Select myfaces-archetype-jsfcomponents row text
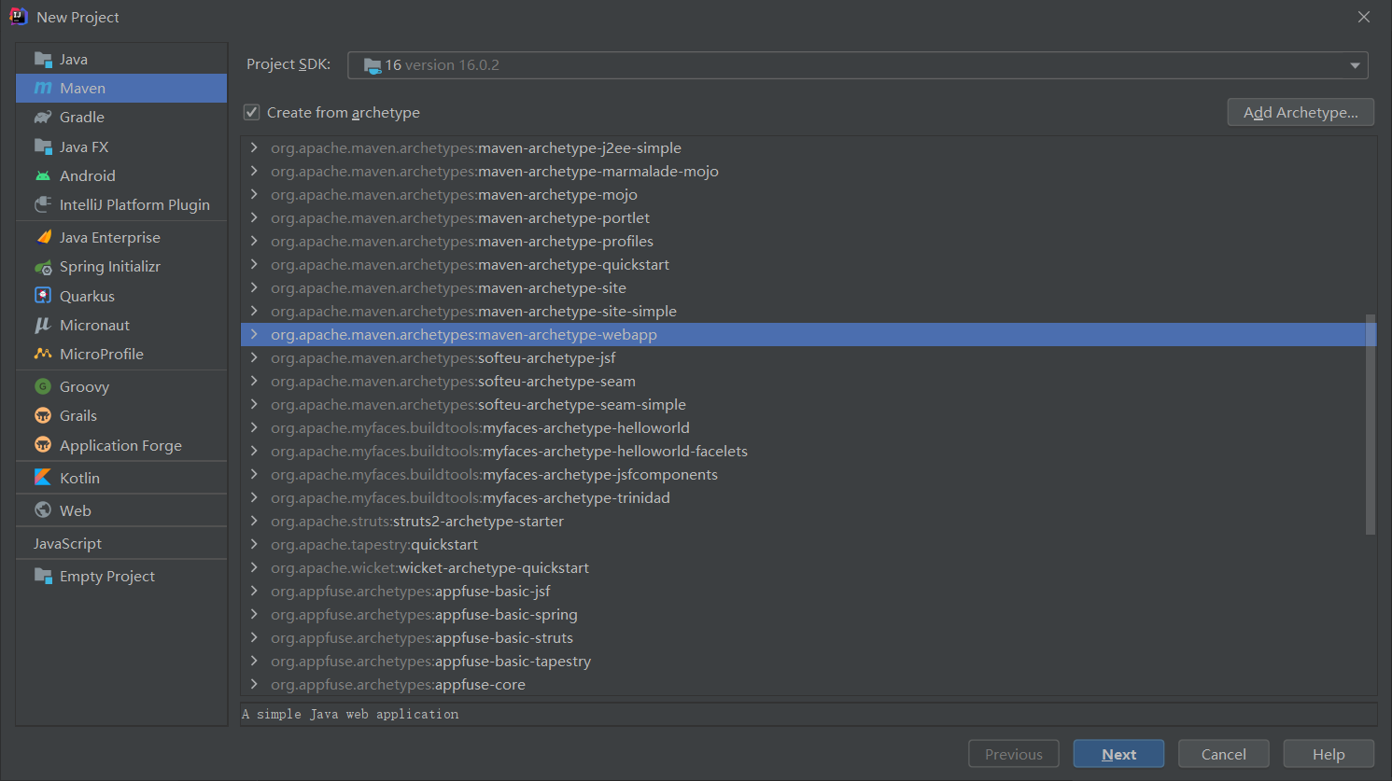The height and width of the screenshot is (781, 1392). (494, 474)
